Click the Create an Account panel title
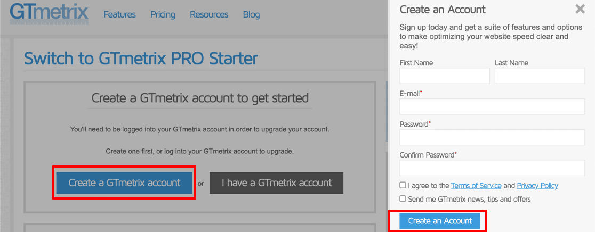 443,9
